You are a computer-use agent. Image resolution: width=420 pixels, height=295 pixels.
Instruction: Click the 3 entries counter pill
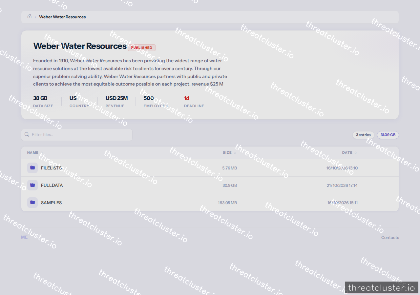point(363,135)
